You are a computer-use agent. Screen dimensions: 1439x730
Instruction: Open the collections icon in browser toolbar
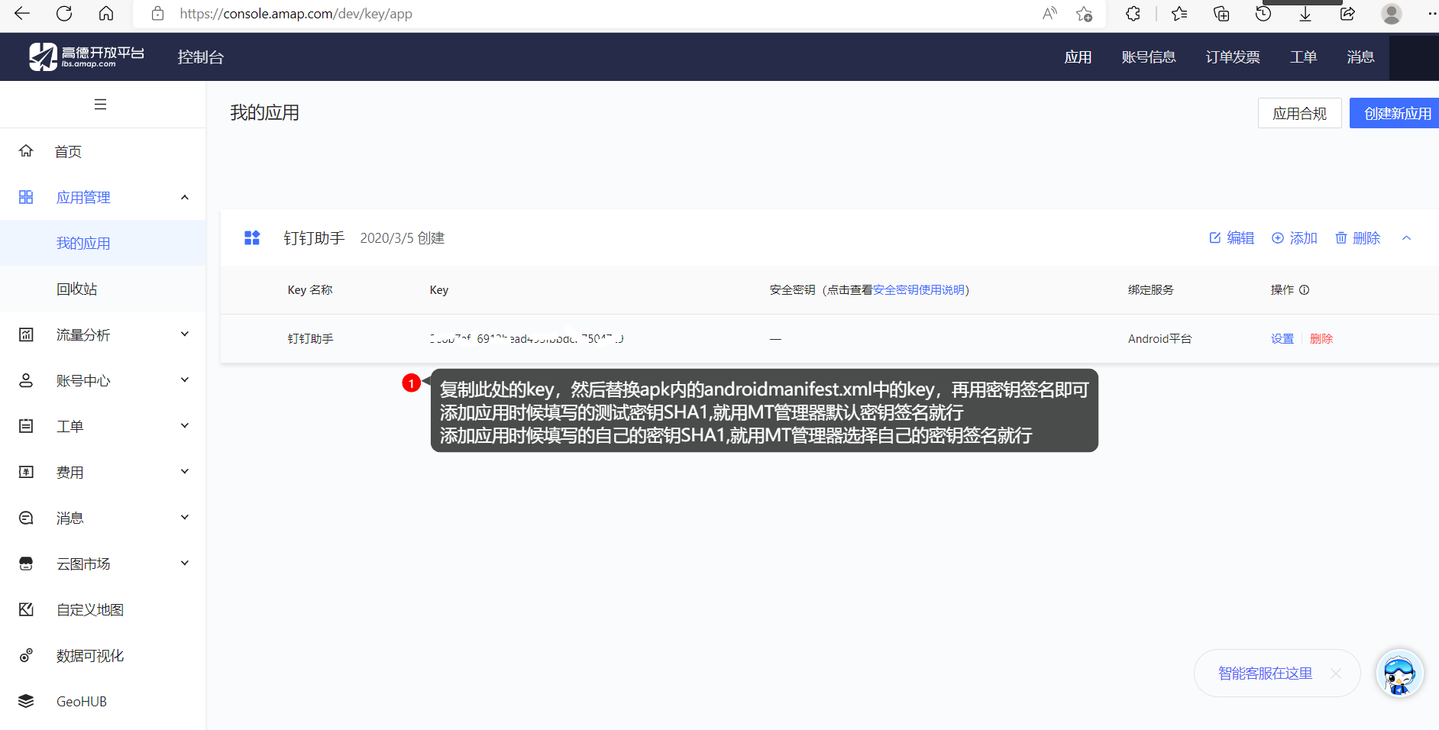(1221, 13)
